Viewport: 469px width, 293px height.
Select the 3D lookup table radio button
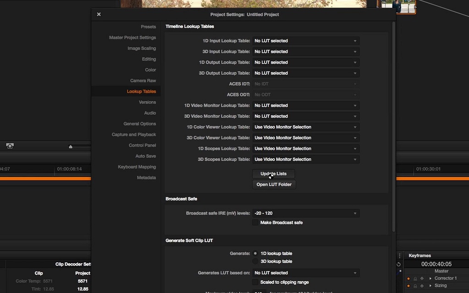(255, 261)
